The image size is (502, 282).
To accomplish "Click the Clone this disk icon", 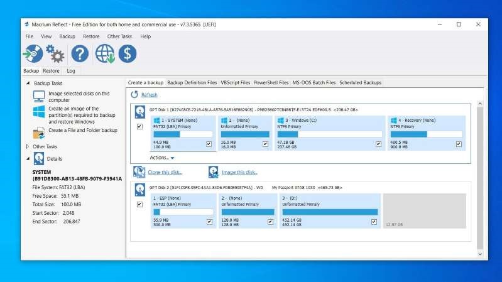I will tap(139, 172).
